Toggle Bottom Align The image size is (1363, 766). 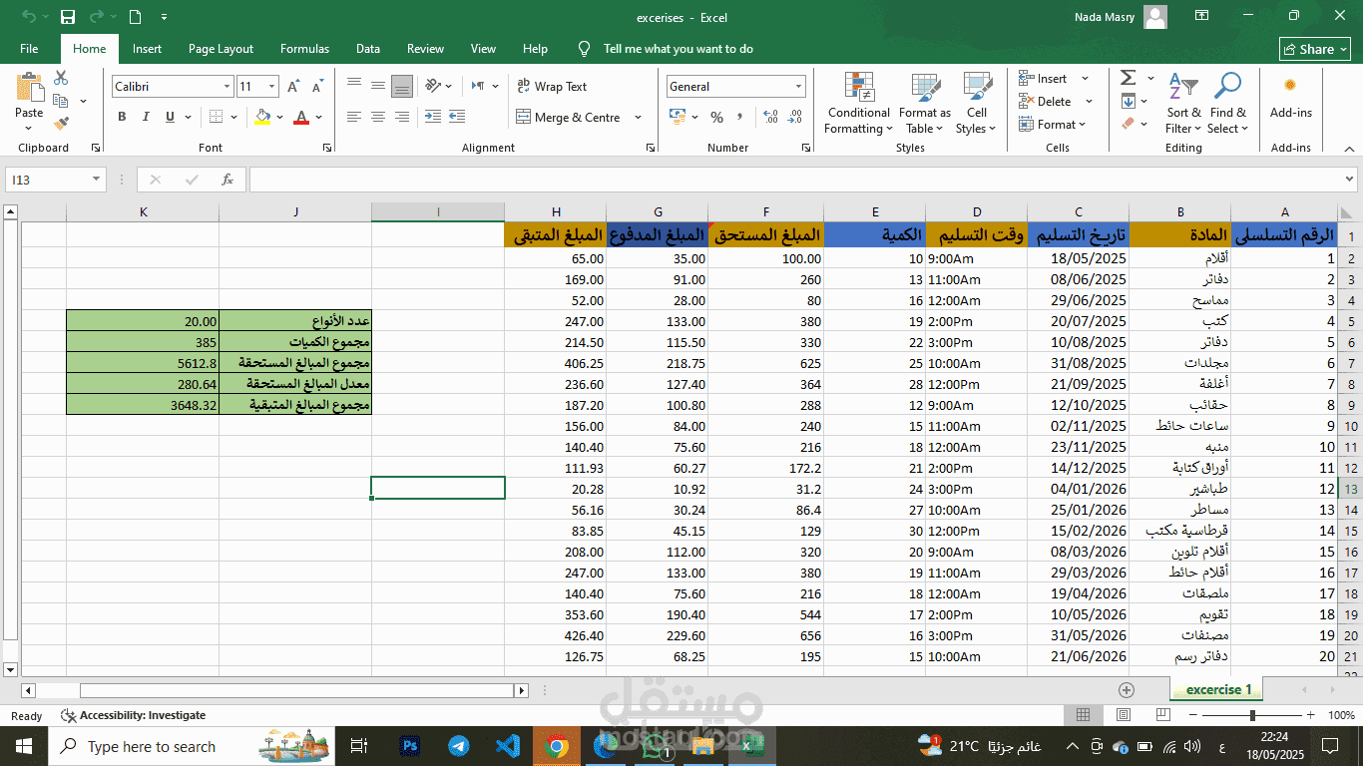click(401, 87)
